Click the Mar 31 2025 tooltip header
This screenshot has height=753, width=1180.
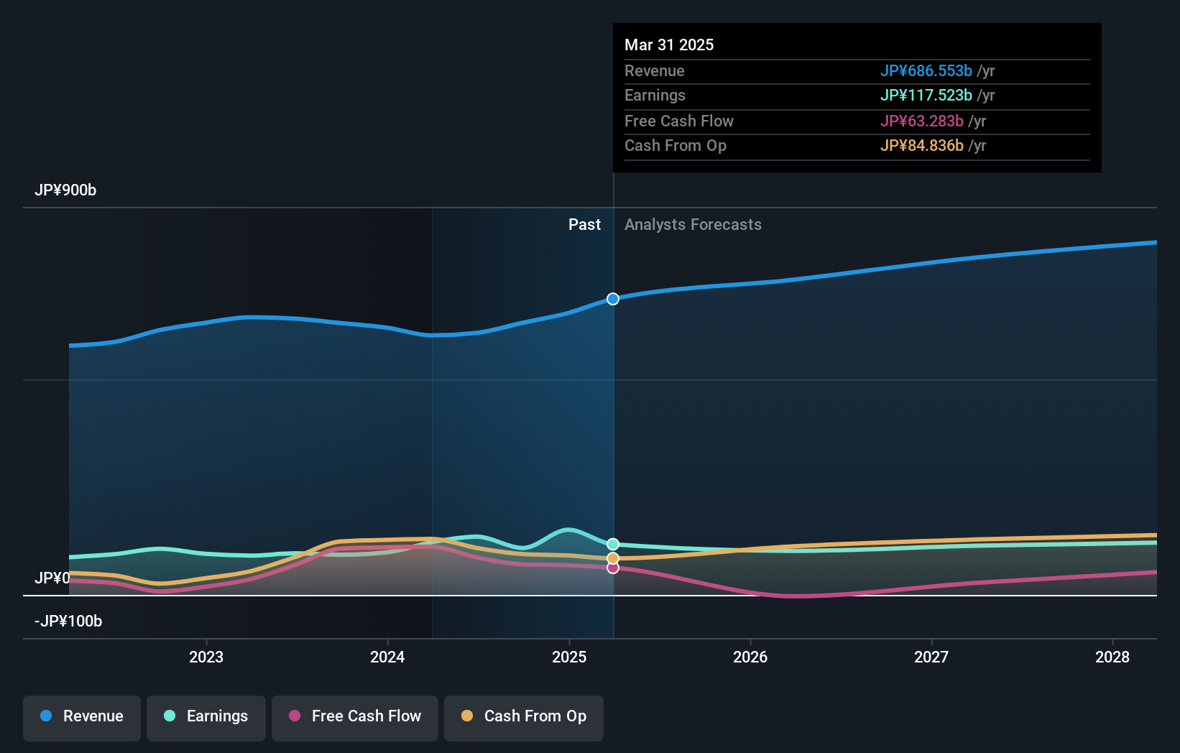point(669,45)
